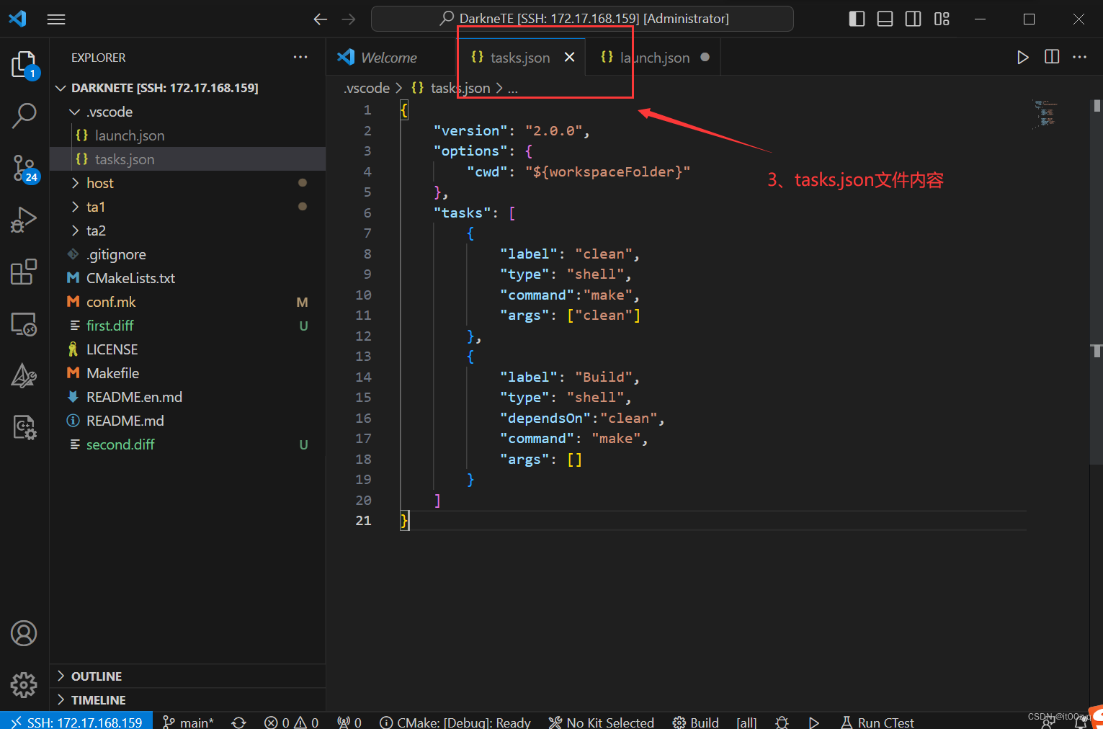Open the Extensions view icon
Image resolution: width=1103 pixels, height=729 pixels.
click(24, 272)
